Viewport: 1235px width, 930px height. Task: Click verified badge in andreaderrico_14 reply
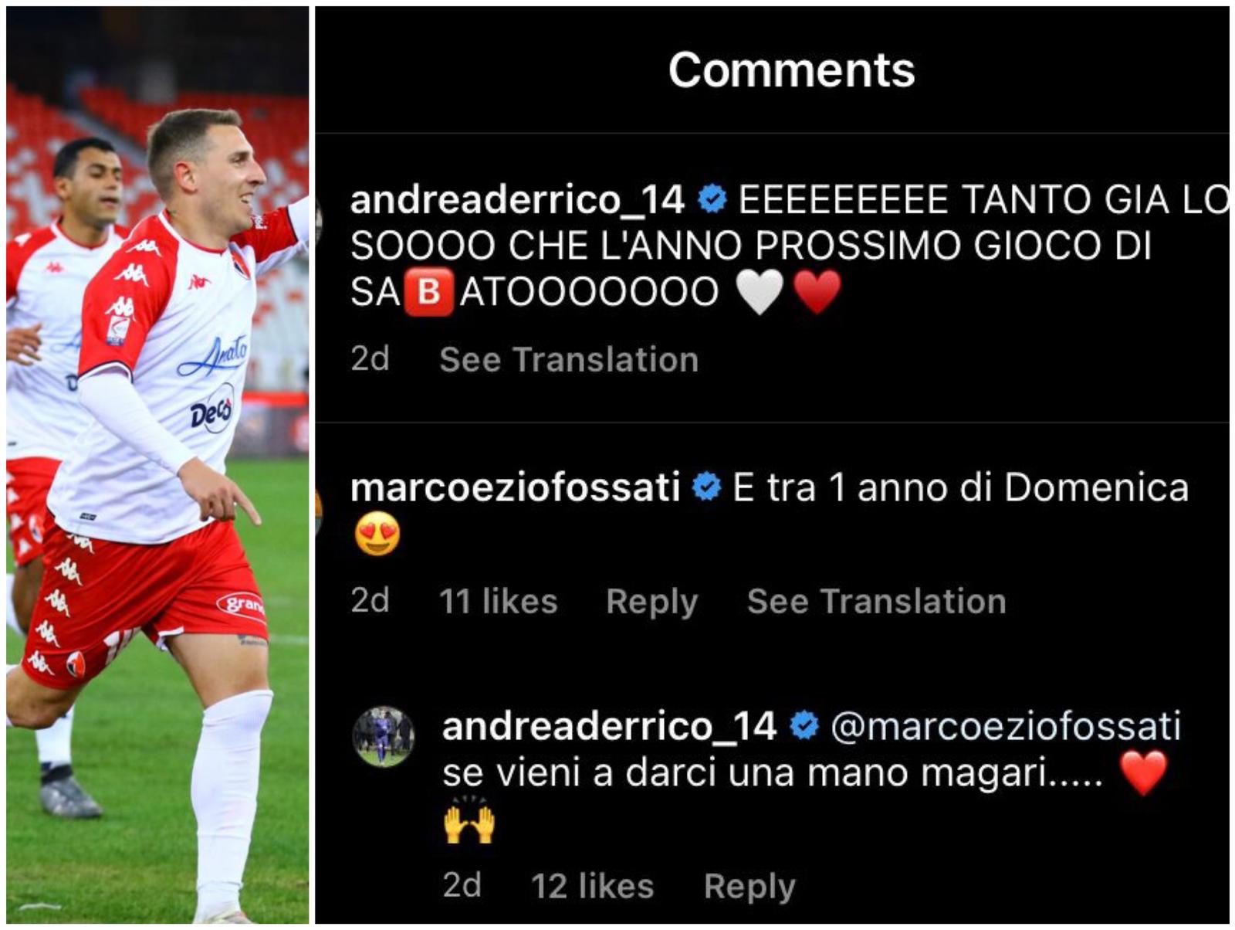[x=804, y=726]
